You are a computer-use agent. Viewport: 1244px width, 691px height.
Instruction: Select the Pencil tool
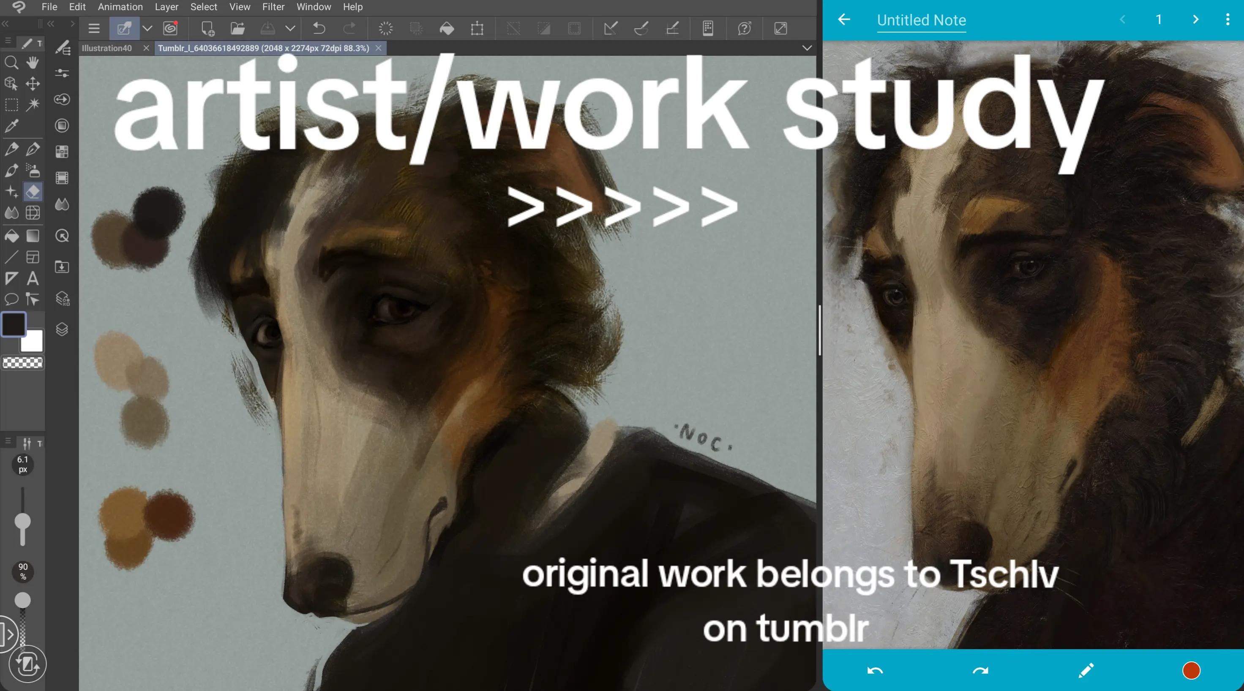pos(33,149)
